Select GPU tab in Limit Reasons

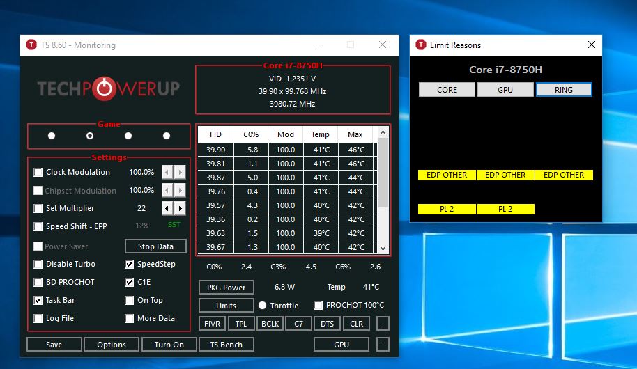coord(505,90)
